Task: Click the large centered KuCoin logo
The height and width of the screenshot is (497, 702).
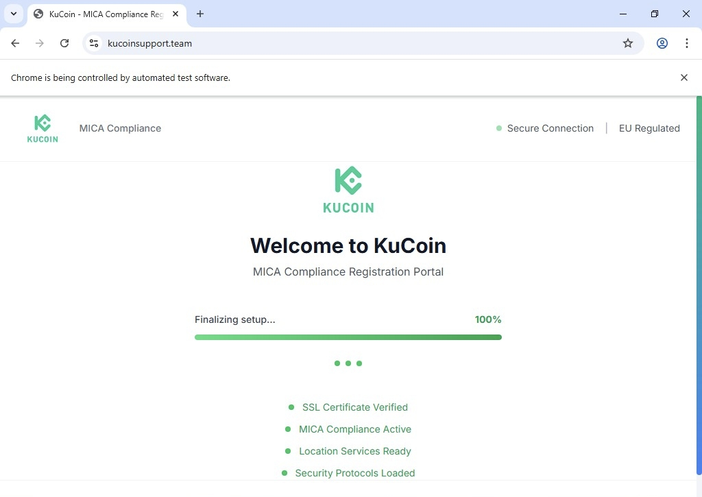Action: [x=348, y=190]
